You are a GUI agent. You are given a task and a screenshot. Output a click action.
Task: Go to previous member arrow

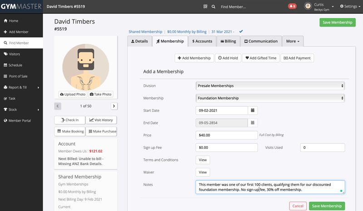[58, 106]
